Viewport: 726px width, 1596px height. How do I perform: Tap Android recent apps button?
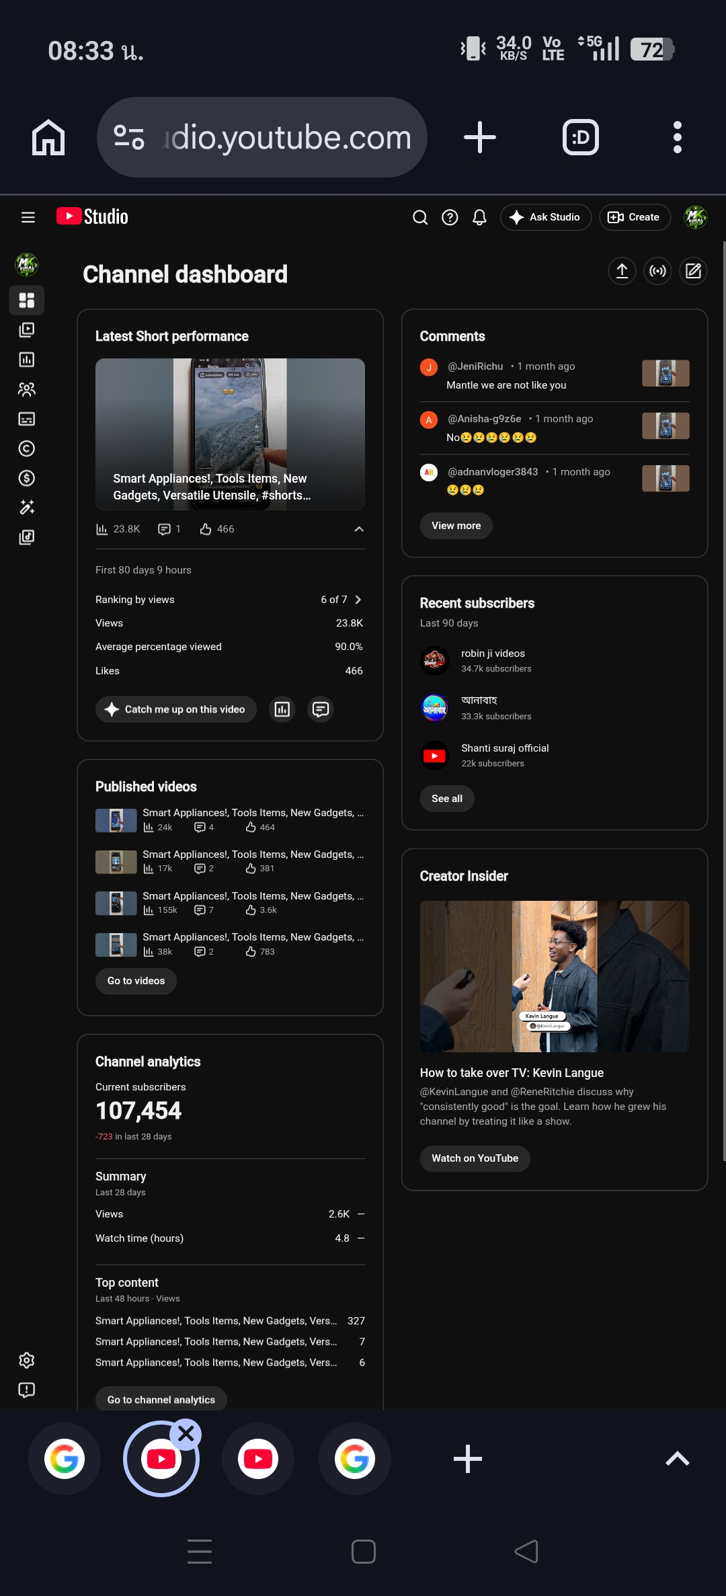[x=200, y=1552]
